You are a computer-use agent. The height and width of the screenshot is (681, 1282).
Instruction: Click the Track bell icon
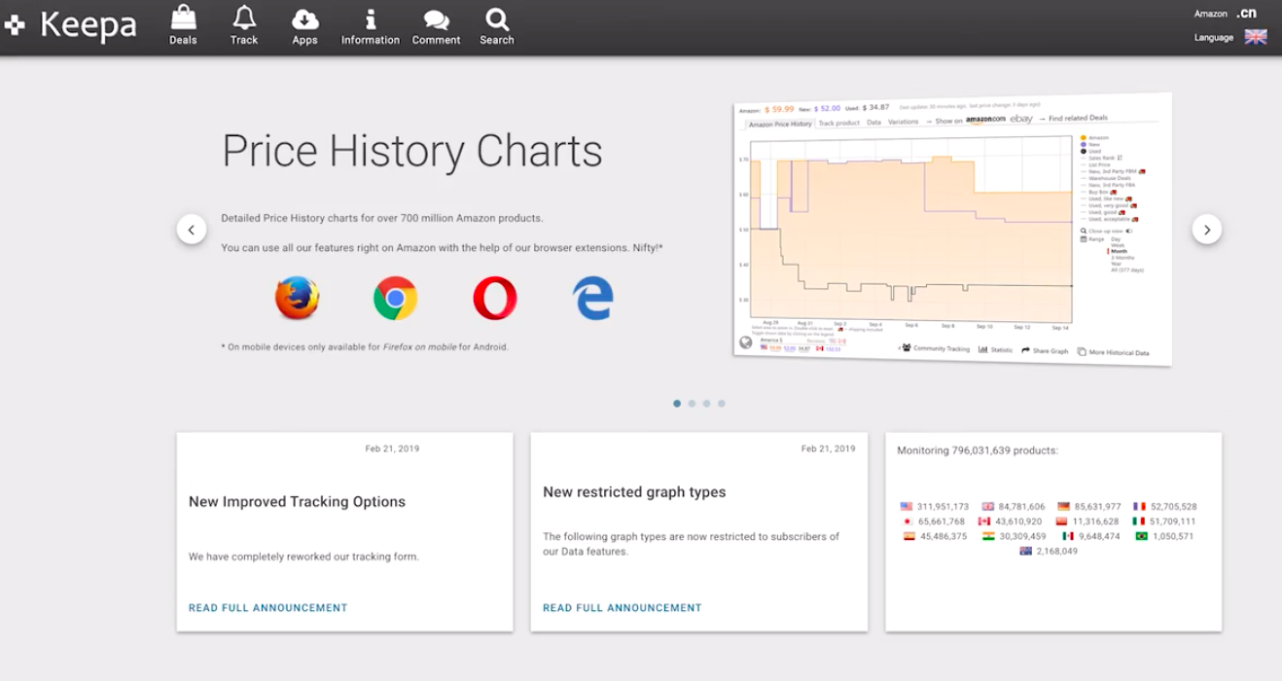[x=244, y=19]
